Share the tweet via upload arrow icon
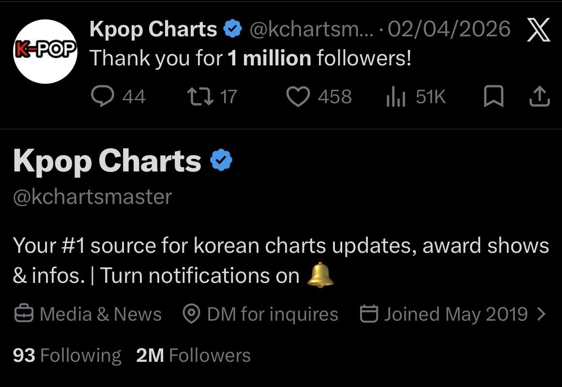Viewport: 562px width, 387px height. pos(539,96)
